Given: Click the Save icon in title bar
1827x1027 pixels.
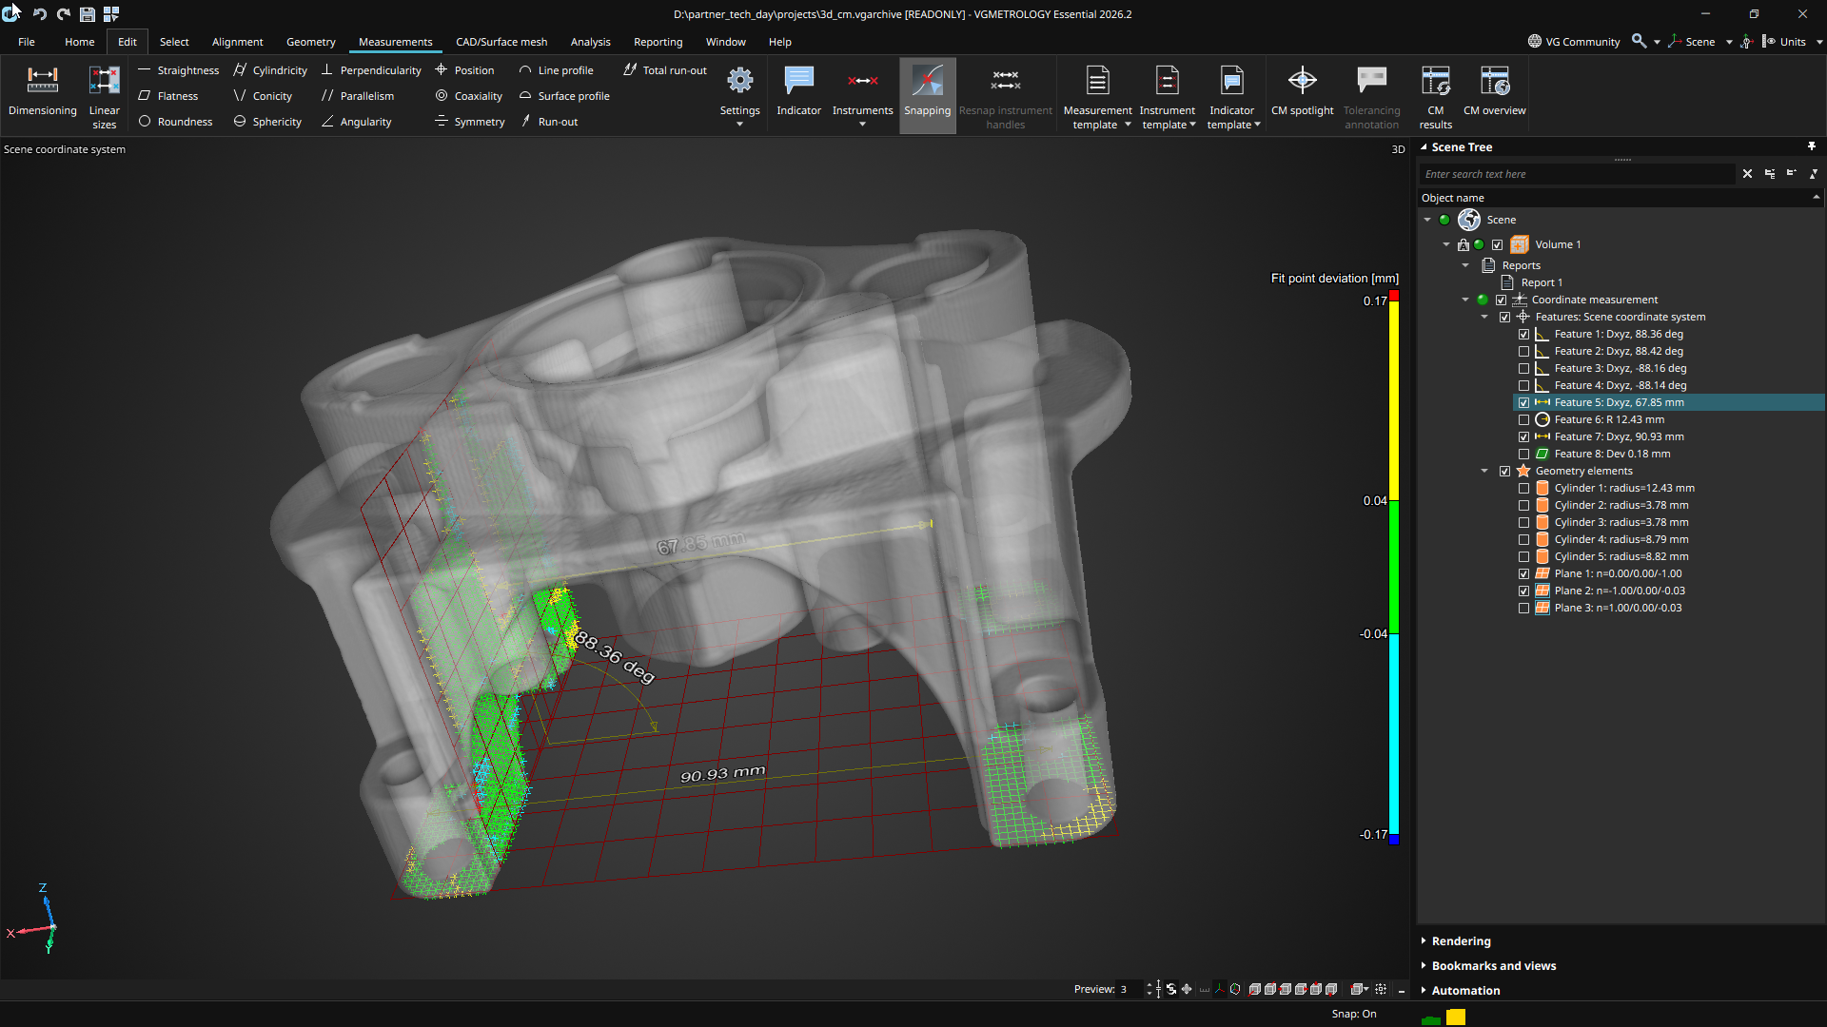Looking at the screenshot, I should (x=87, y=14).
